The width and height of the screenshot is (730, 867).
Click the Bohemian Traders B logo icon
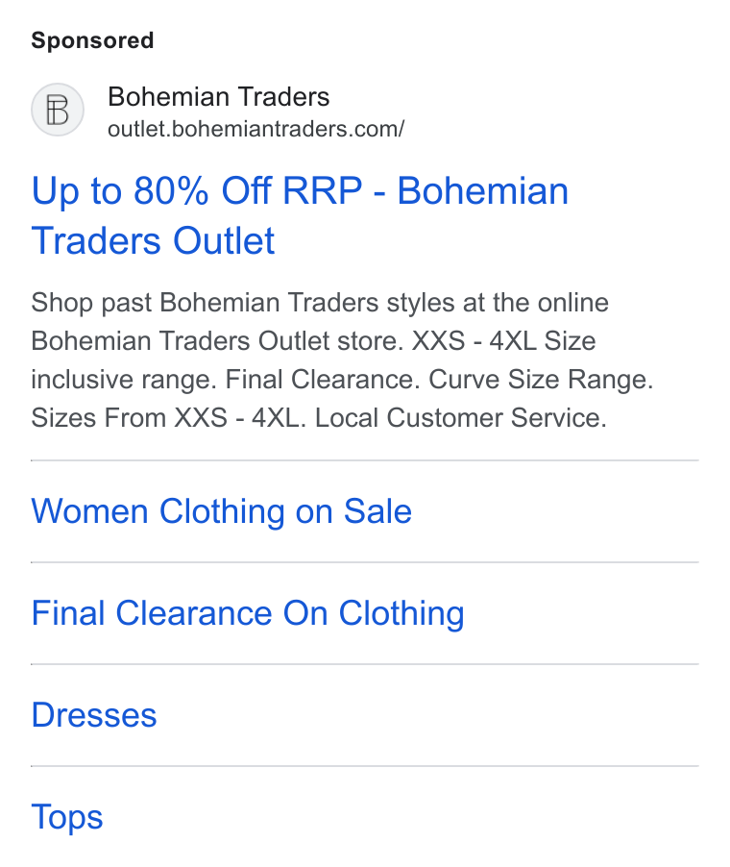click(x=58, y=110)
